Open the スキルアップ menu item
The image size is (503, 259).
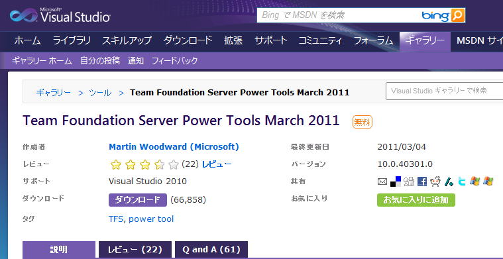coord(127,40)
